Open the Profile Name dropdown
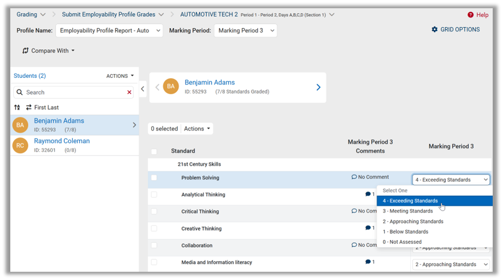The image size is (503, 280). click(x=109, y=31)
